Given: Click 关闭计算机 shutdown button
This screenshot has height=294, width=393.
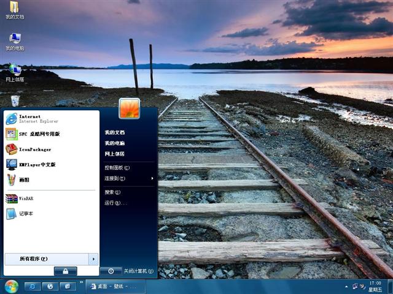Looking at the screenshot, I should (x=111, y=271).
